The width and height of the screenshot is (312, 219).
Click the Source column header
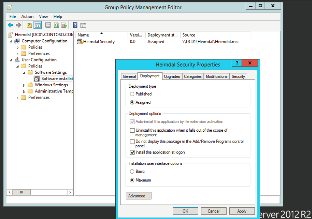pos(215,35)
